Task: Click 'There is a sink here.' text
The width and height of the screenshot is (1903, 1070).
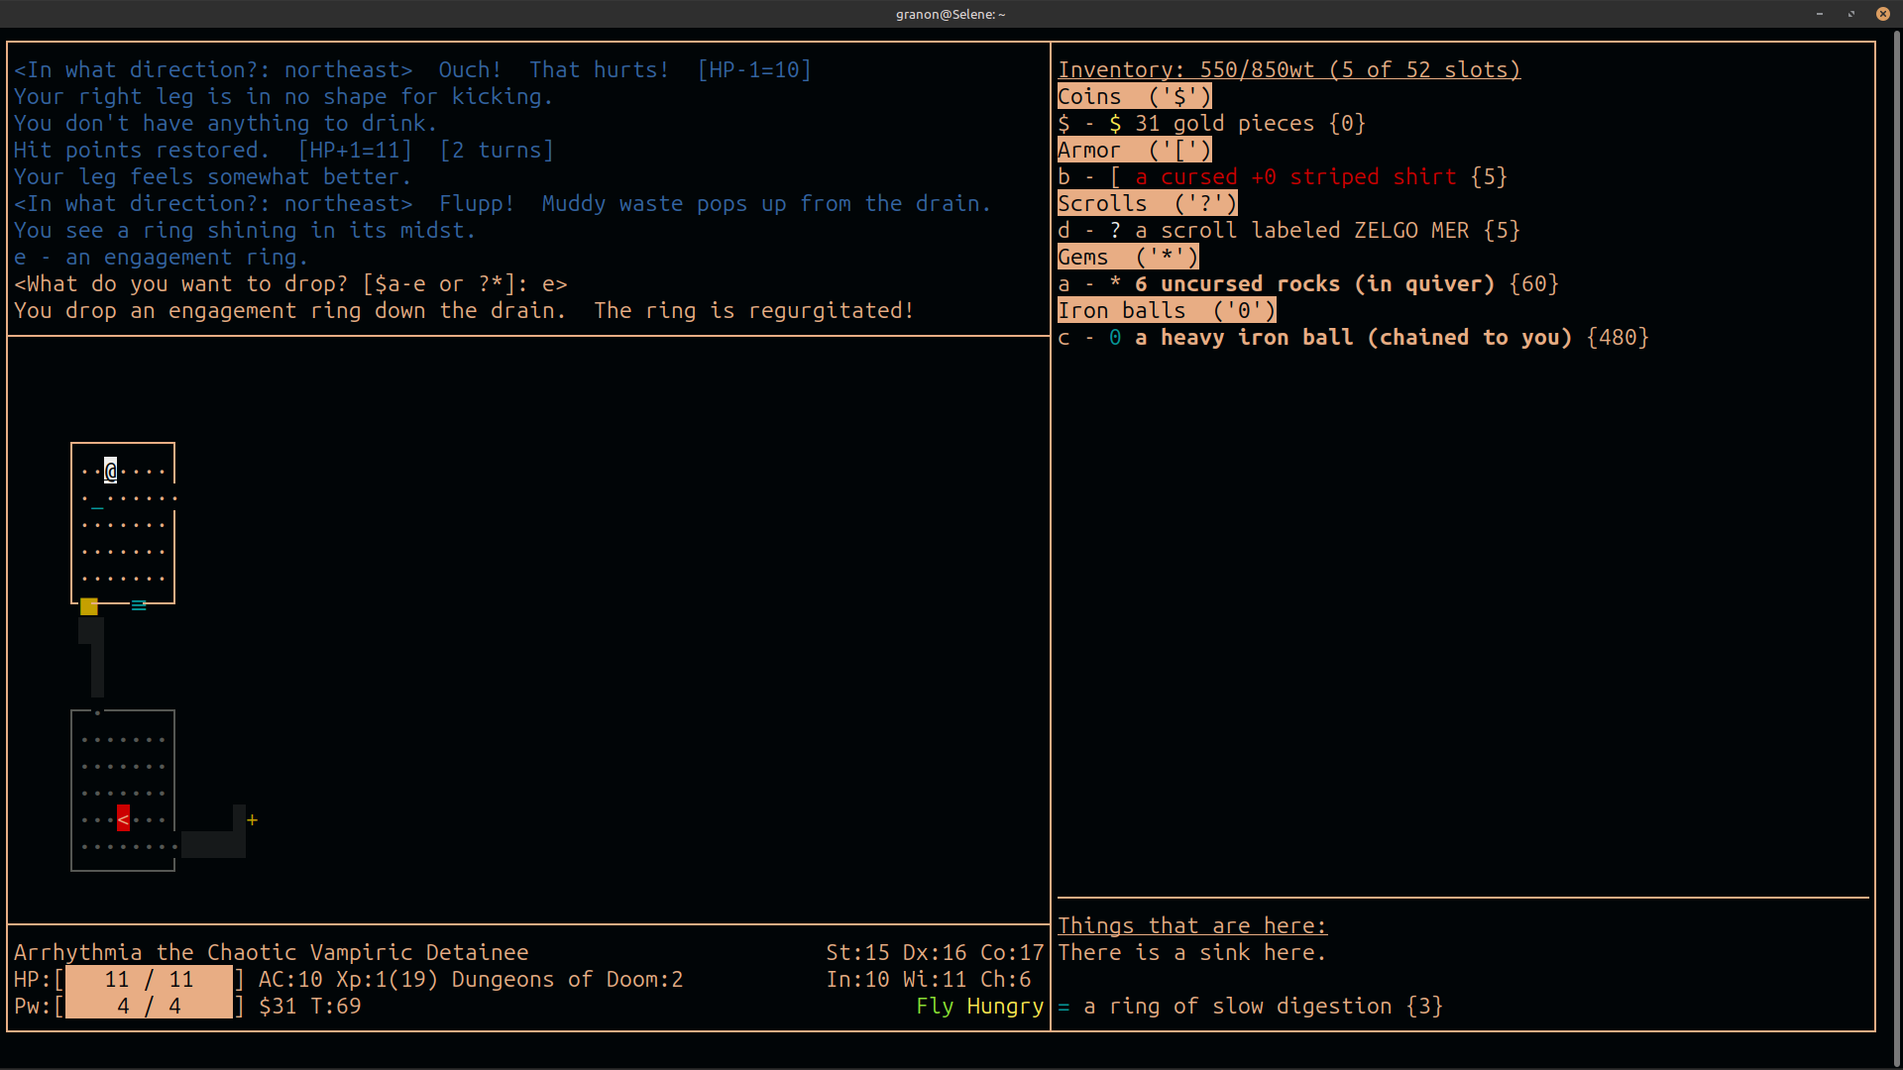Action: point(1192,953)
